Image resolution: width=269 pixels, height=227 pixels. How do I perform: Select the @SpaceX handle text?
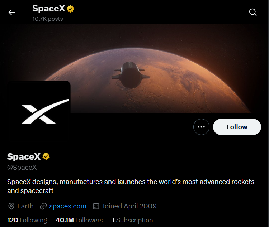coord(22,167)
